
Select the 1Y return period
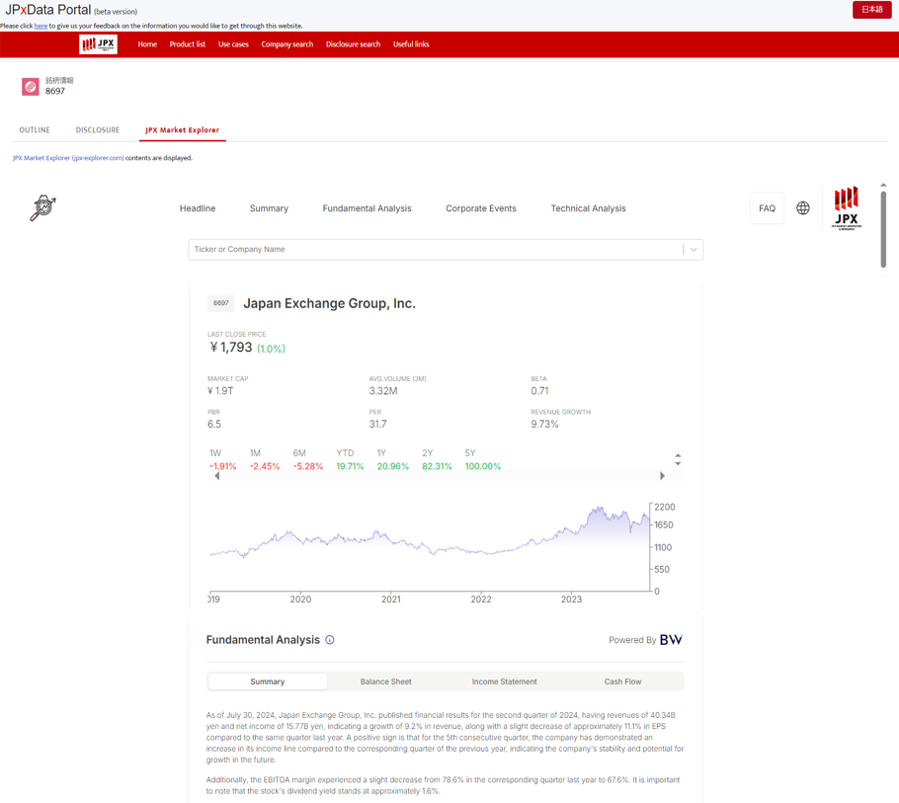[393, 459]
